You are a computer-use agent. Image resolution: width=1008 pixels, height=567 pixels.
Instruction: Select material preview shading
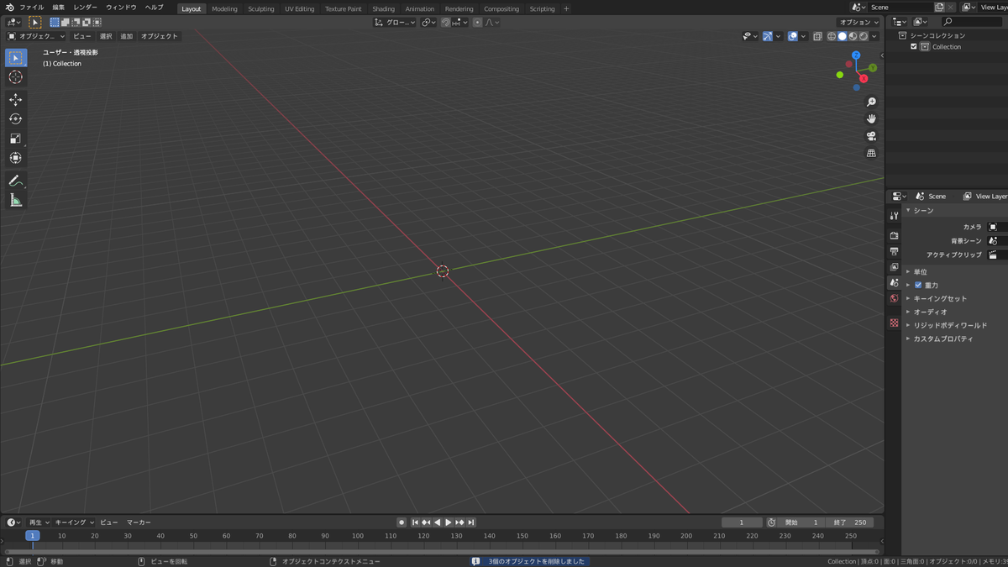(853, 36)
